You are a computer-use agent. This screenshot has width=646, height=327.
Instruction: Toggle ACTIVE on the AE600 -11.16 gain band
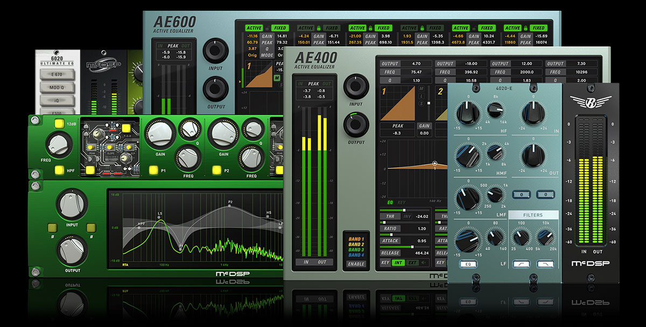(x=254, y=28)
